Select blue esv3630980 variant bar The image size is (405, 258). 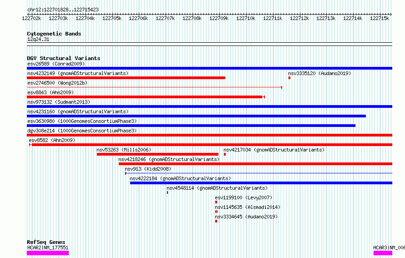tap(191, 126)
